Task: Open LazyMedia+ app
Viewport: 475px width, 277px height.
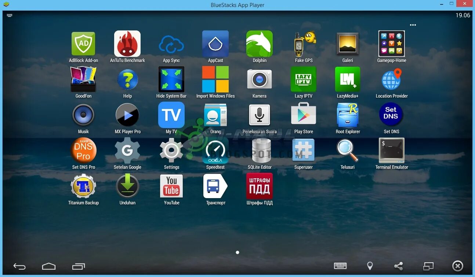Action: point(348,79)
